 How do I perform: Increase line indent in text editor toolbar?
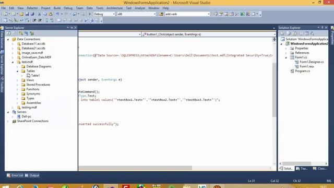pos(40,20)
